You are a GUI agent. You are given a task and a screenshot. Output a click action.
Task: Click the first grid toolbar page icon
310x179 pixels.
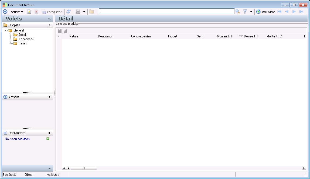[x=60, y=31]
